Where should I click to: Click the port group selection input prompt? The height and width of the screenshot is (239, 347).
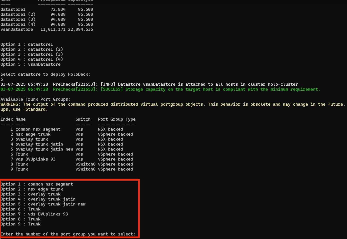(x=68, y=234)
